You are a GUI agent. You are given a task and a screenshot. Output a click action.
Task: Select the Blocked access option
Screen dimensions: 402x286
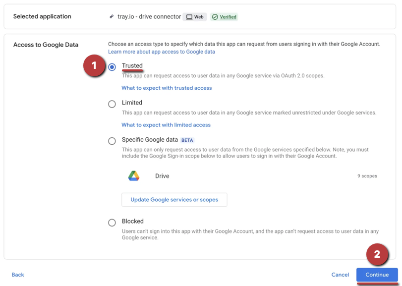[112, 222]
